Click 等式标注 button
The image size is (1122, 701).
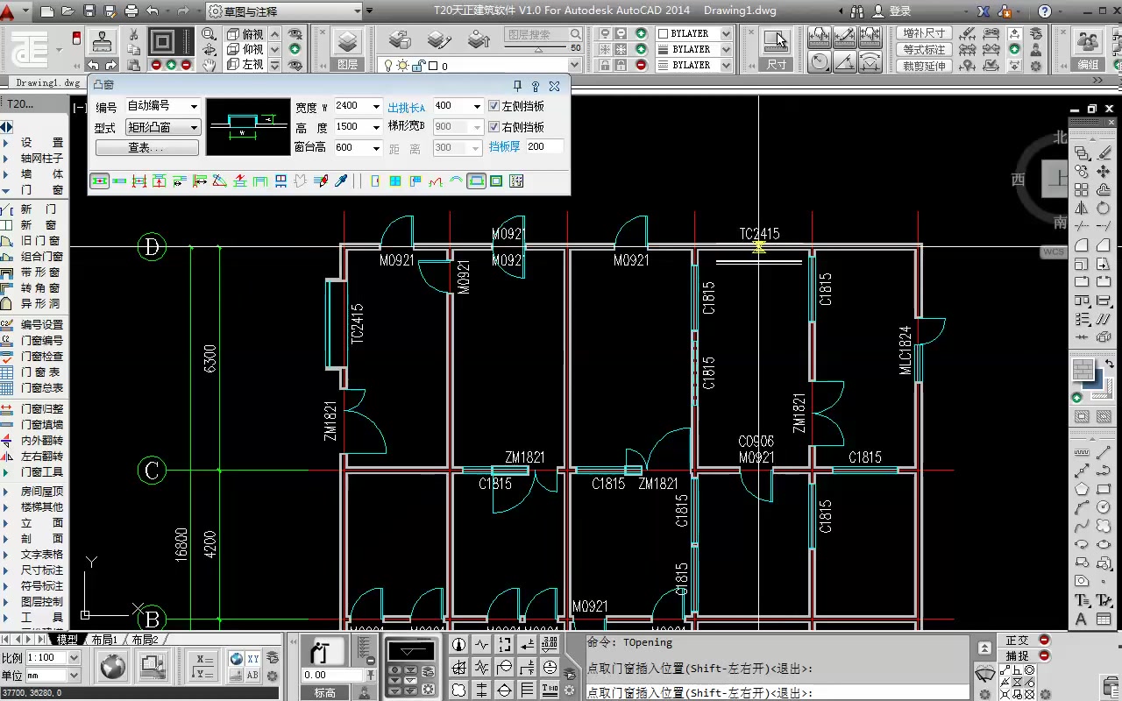(x=924, y=50)
